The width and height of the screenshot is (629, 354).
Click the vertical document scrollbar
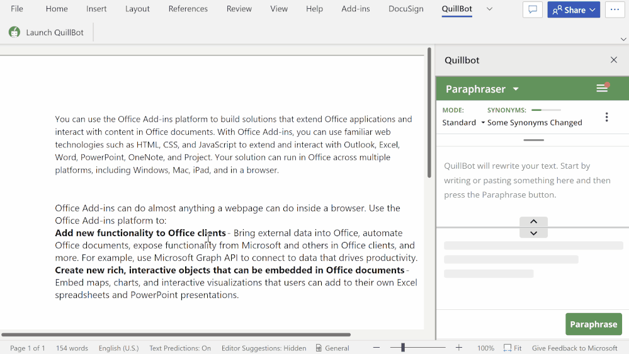[x=429, y=112]
